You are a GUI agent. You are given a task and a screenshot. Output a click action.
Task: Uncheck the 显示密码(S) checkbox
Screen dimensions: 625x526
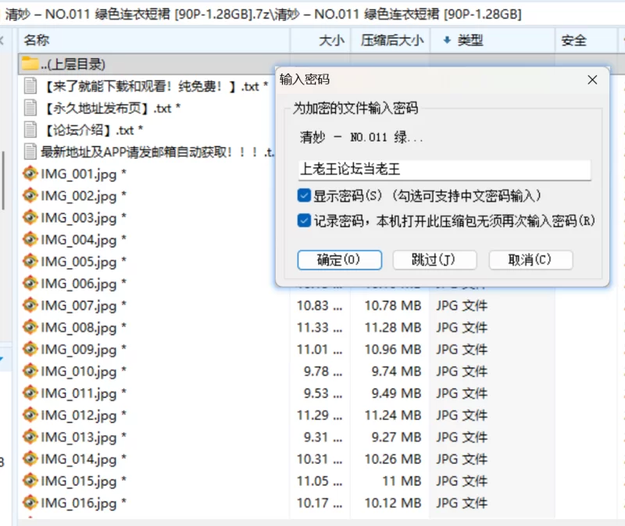click(305, 195)
